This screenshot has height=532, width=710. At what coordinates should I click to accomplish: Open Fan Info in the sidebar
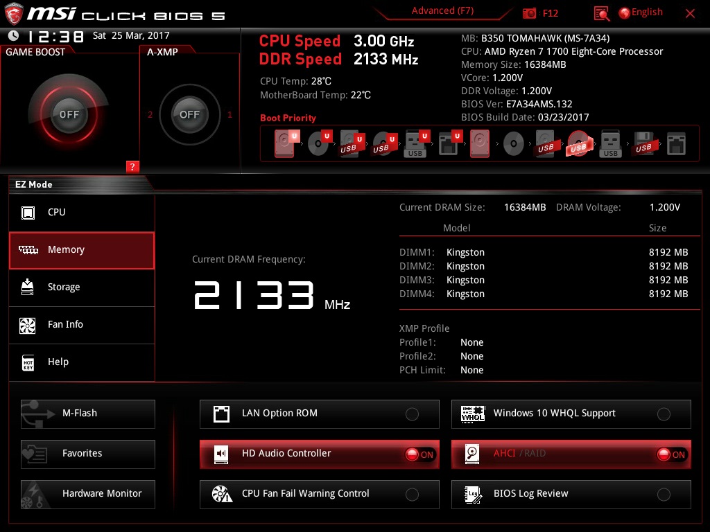tap(82, 325)
